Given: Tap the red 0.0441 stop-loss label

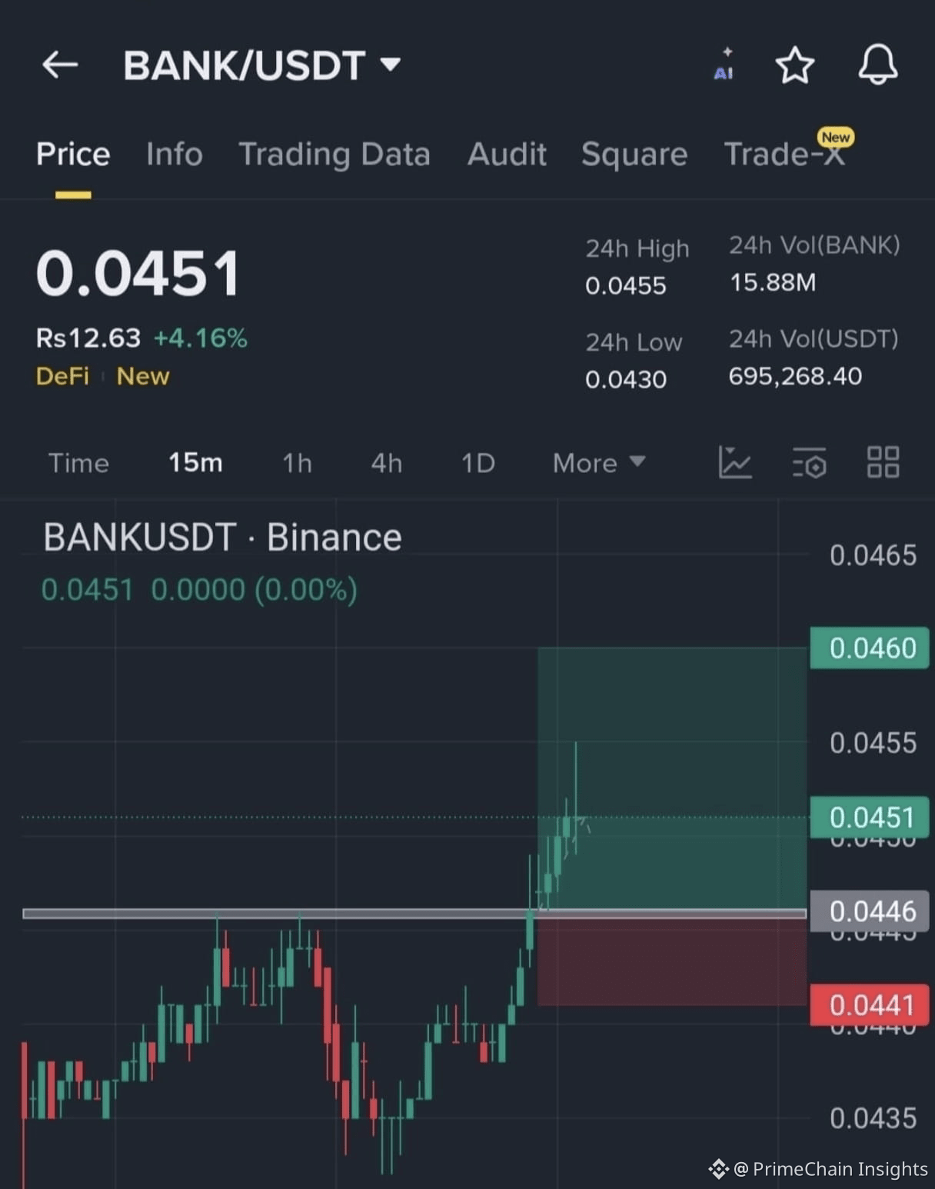Looking at the screenshot, I should tap(870, 1005).
